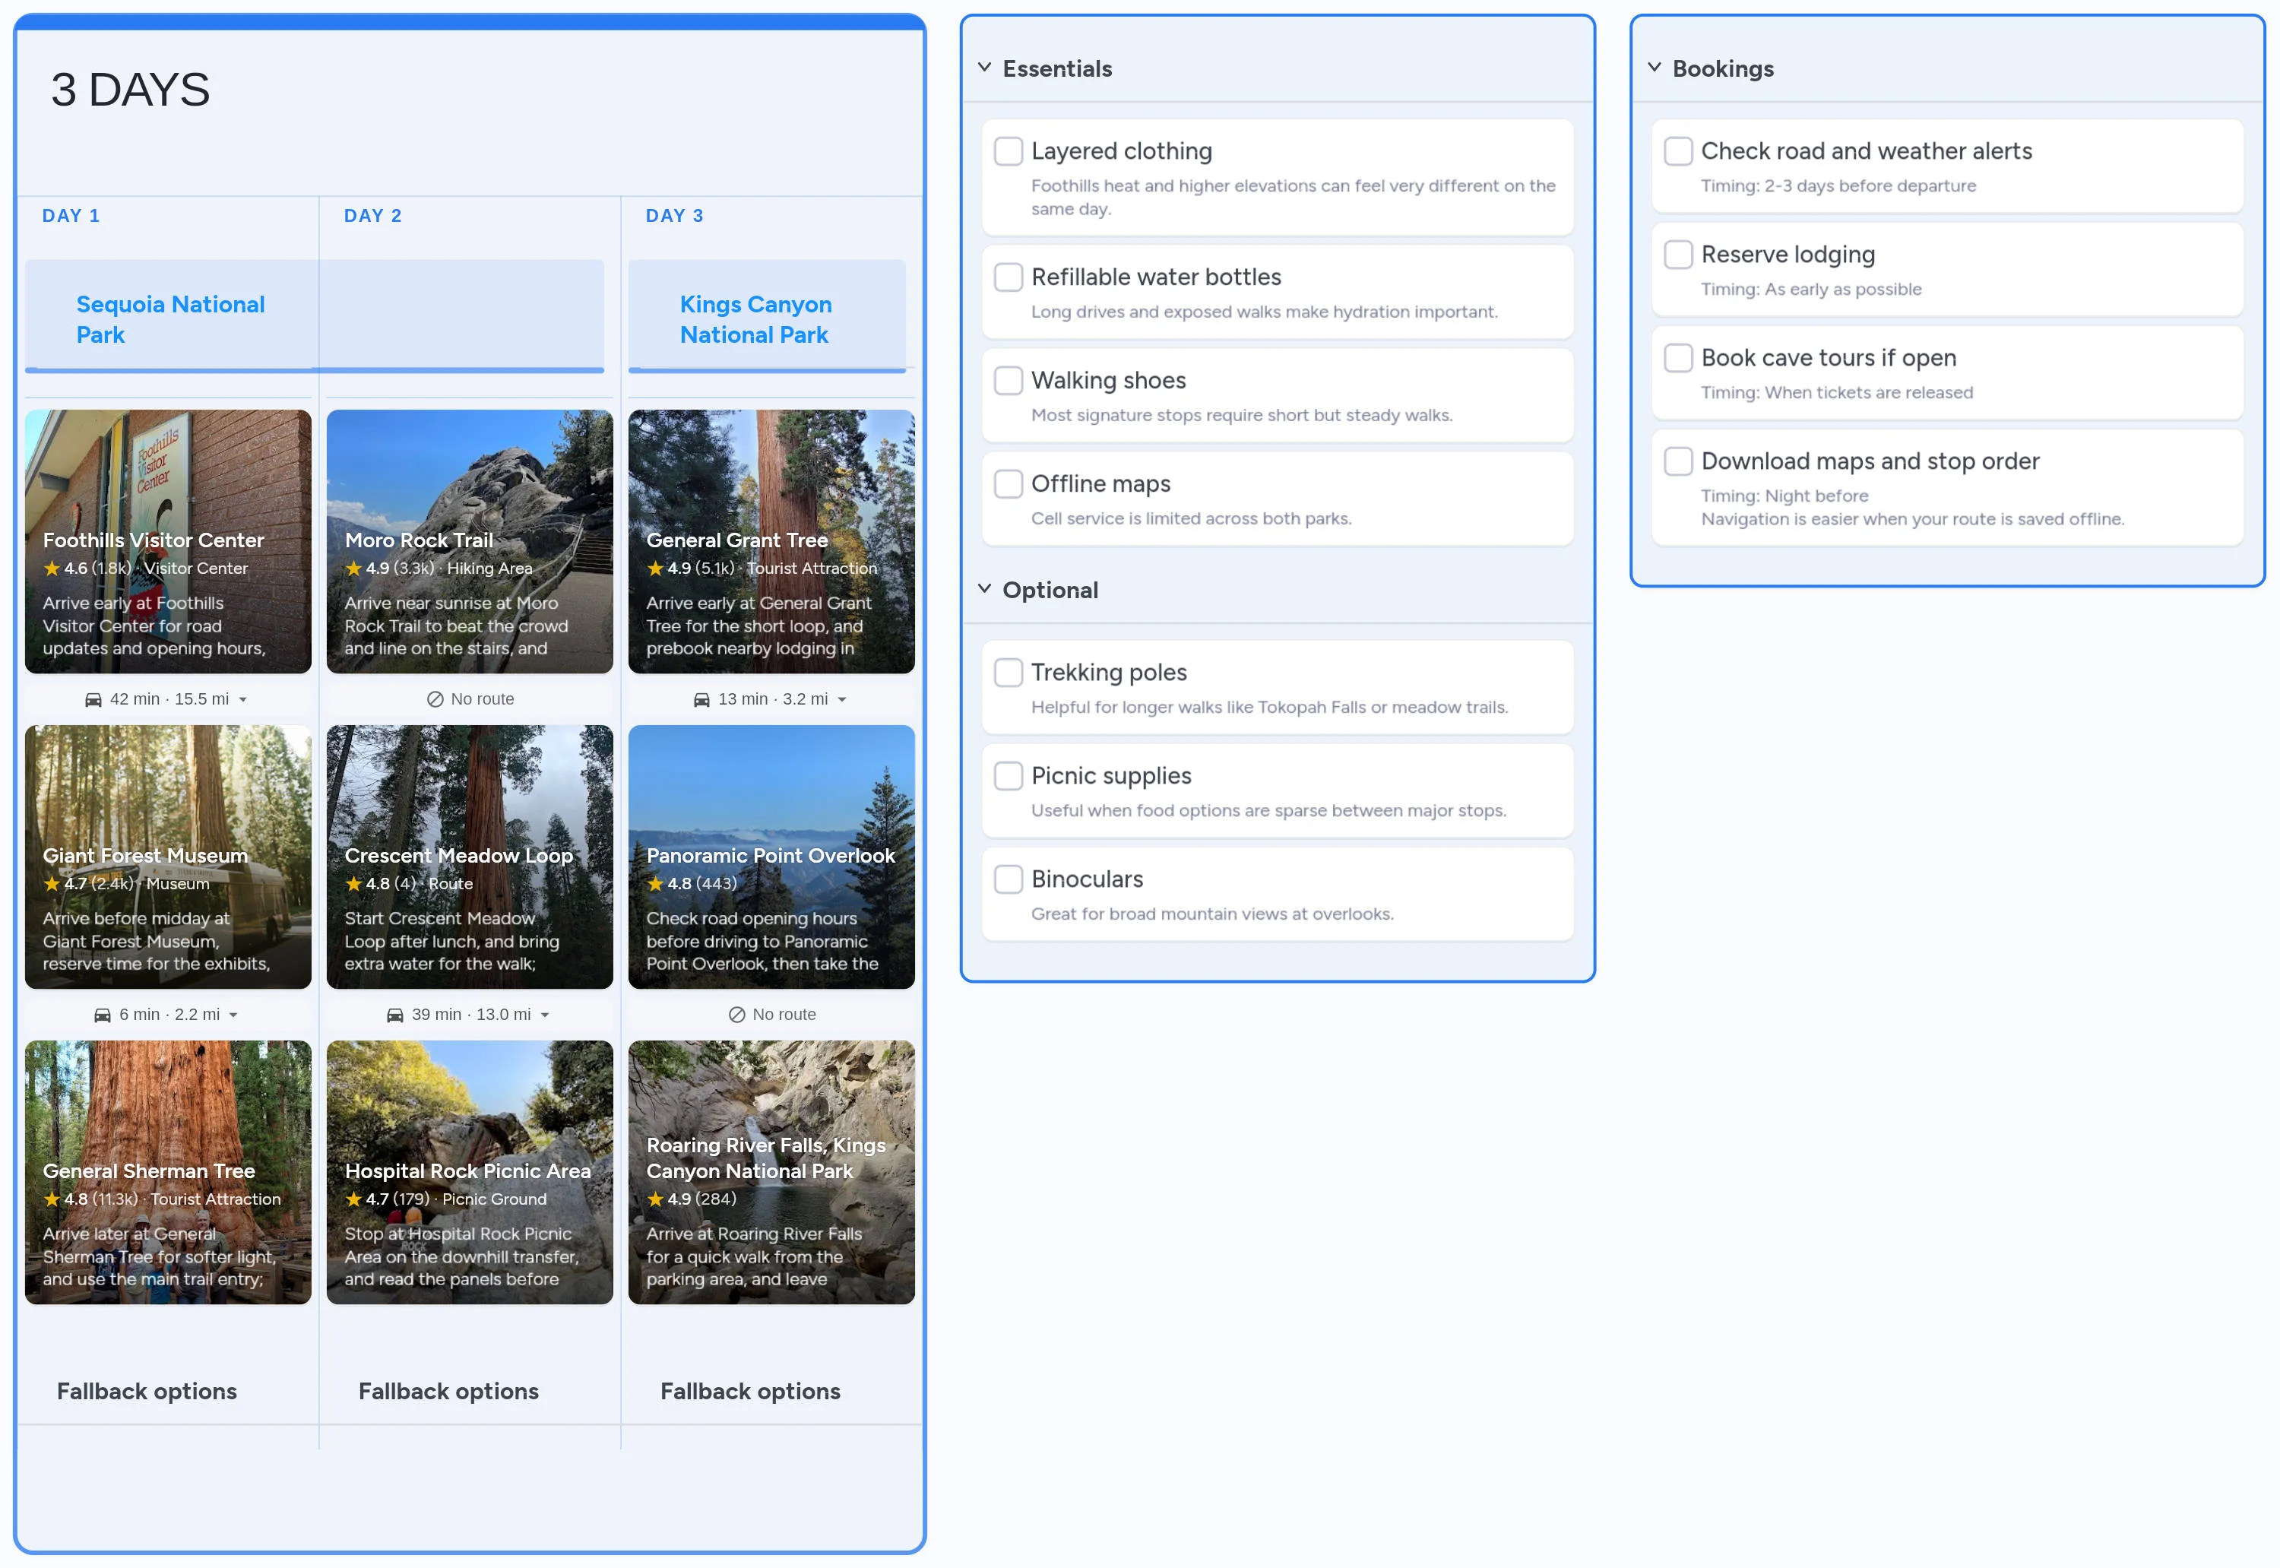2280x1568 pixels.
Task: Select the Day 2 column header
Action: (373, 215)
